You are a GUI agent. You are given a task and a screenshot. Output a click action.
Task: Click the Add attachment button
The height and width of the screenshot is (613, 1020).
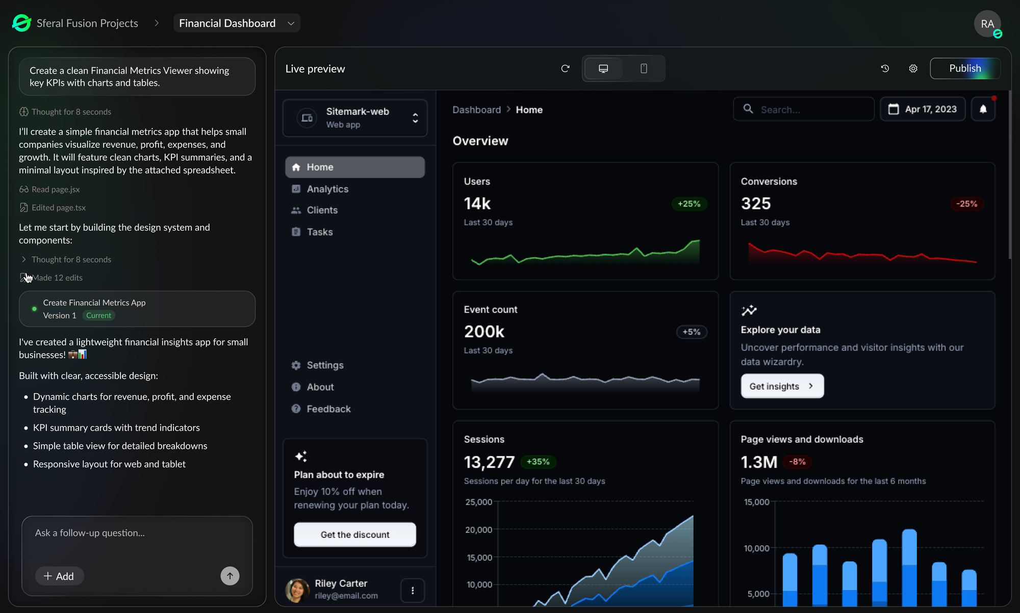(x=59, y=576)
